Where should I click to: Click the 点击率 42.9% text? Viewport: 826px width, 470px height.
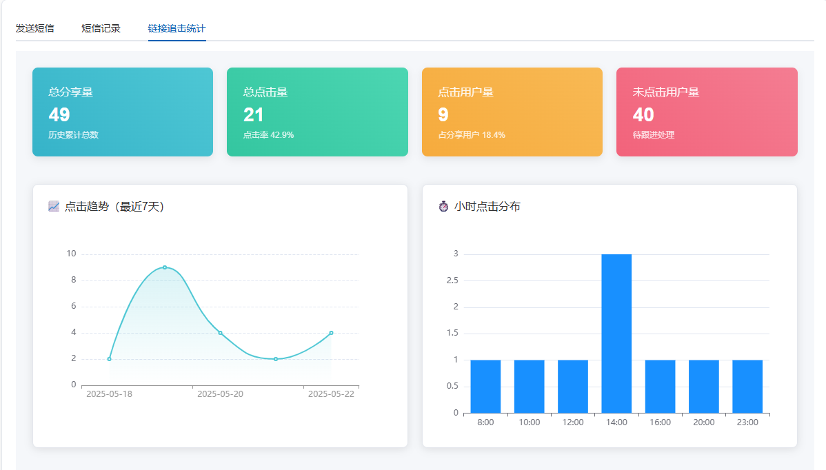(x=269, y=135)
